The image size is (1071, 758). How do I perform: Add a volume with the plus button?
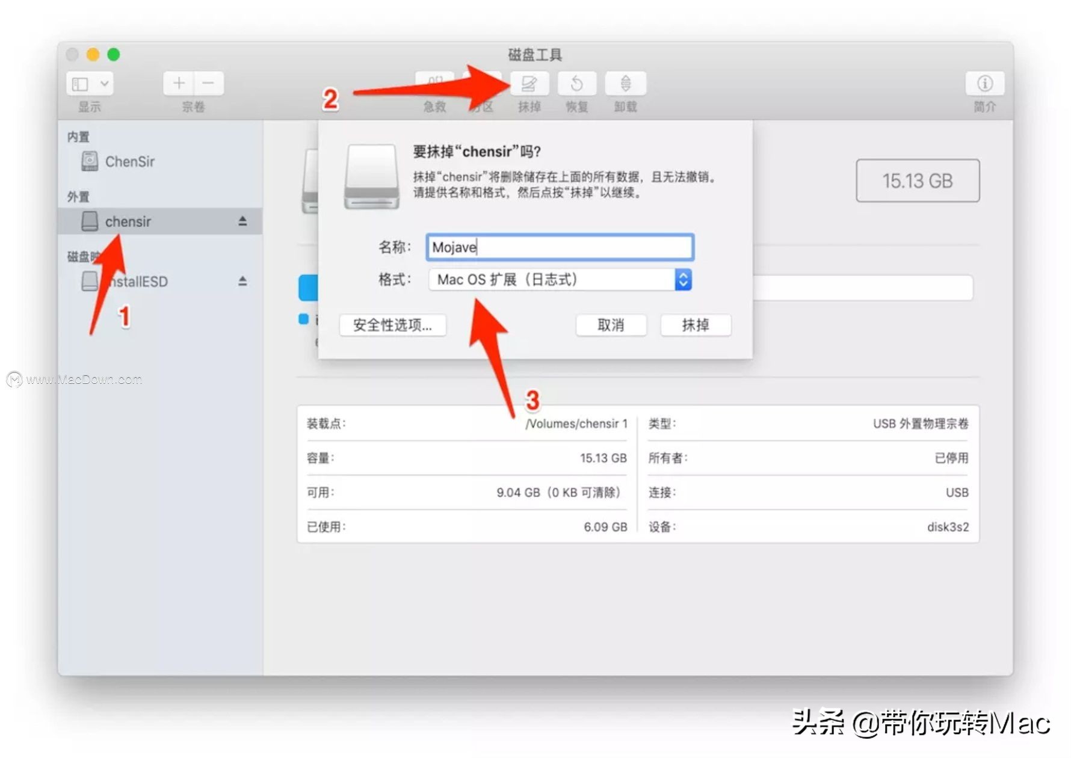pos(179,83)
